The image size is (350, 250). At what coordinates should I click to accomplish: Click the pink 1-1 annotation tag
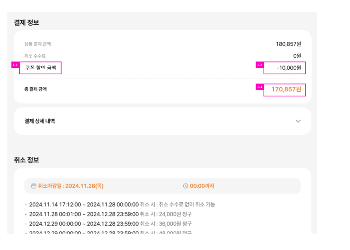(x=15, y=65)
